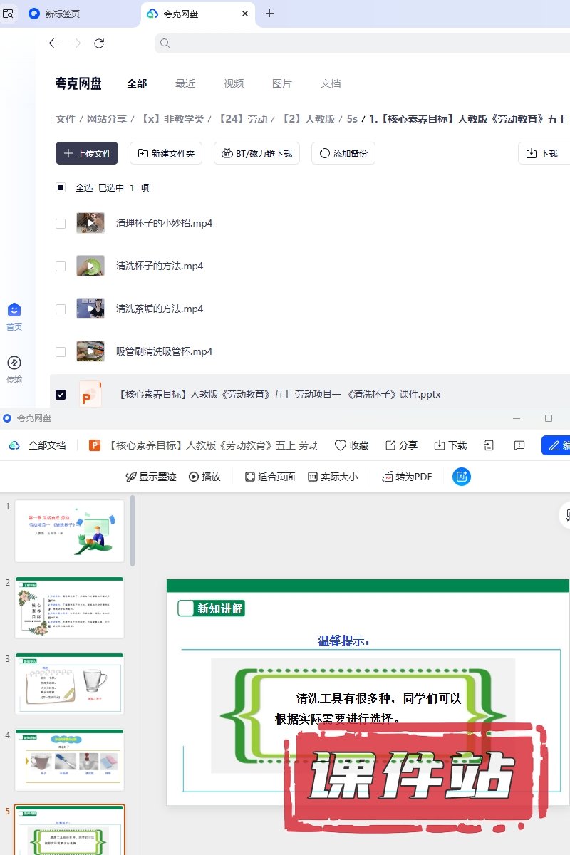Open the 【24】劳动 breadcrumb folder
Image resolution: width=570 pixels, height=855 pixels.
coord(242,119)
